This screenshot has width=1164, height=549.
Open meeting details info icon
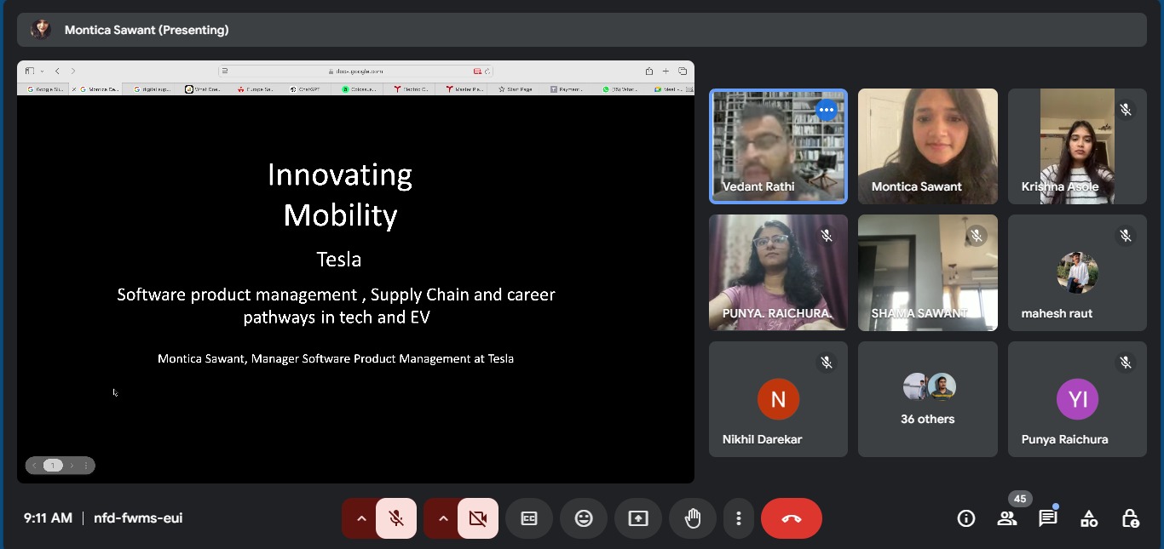pyautogui.click(x=965, y=518)
